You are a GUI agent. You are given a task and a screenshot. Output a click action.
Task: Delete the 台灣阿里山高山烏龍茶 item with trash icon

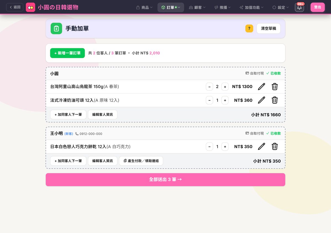pyautogui.click(x=275, y=87)
